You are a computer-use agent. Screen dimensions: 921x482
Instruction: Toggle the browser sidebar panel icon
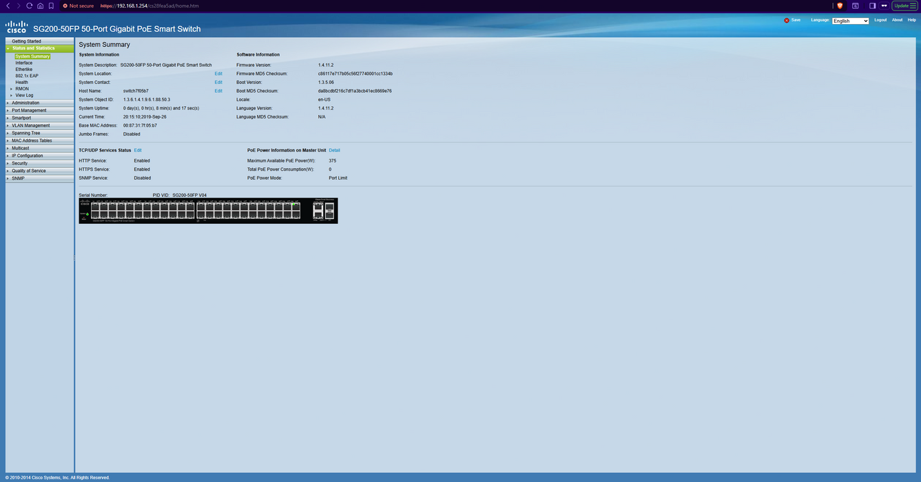click(x=872, y=6)
